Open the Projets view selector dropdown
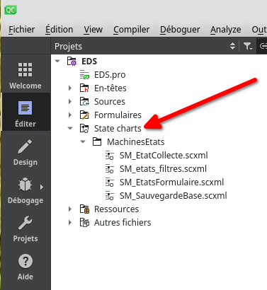 click(x=232, y=46)
